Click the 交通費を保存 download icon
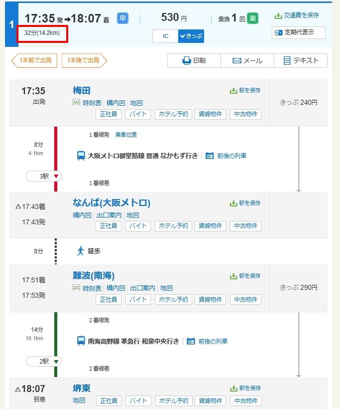Screen dimensions: 340x409 pyautogui.click(x=278, y=15)
